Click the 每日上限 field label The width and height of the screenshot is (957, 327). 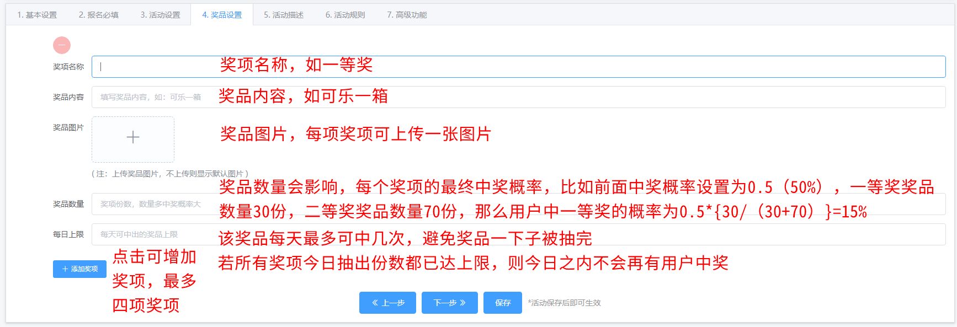click(68, 234)
